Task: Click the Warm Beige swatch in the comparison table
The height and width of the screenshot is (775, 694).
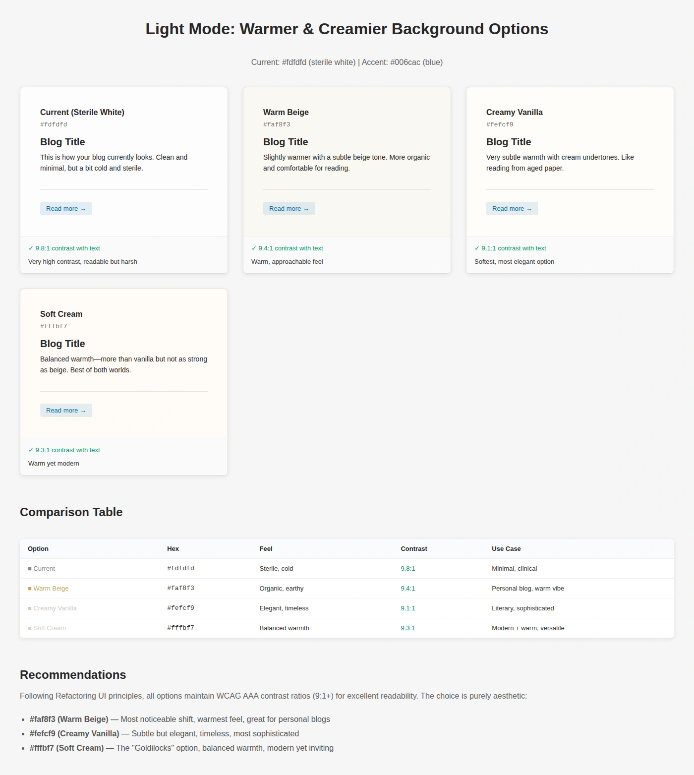Action: 30,589
